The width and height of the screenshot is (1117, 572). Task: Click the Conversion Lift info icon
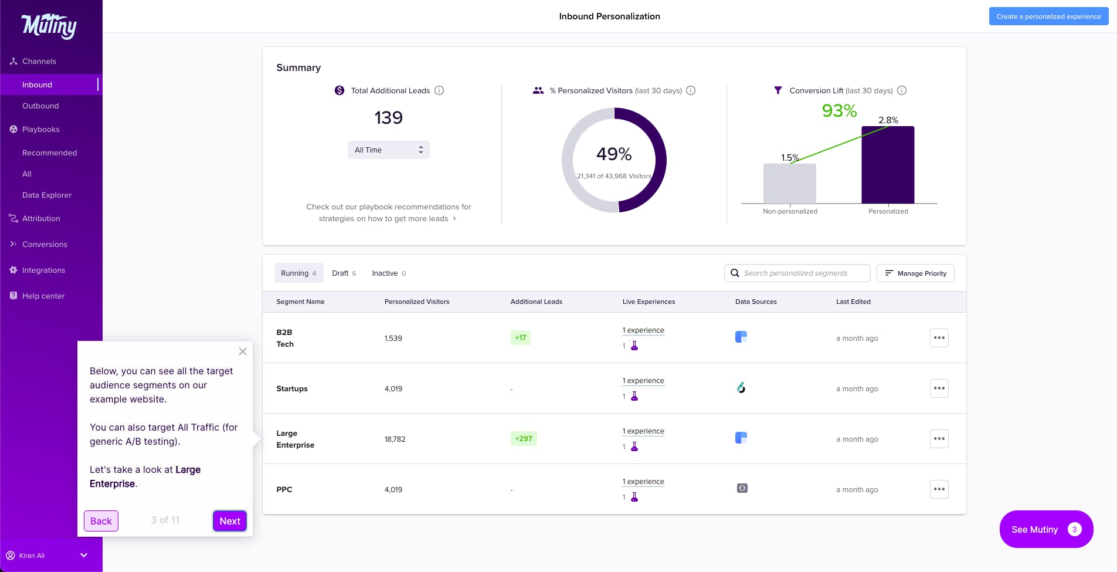click(902, 90)
